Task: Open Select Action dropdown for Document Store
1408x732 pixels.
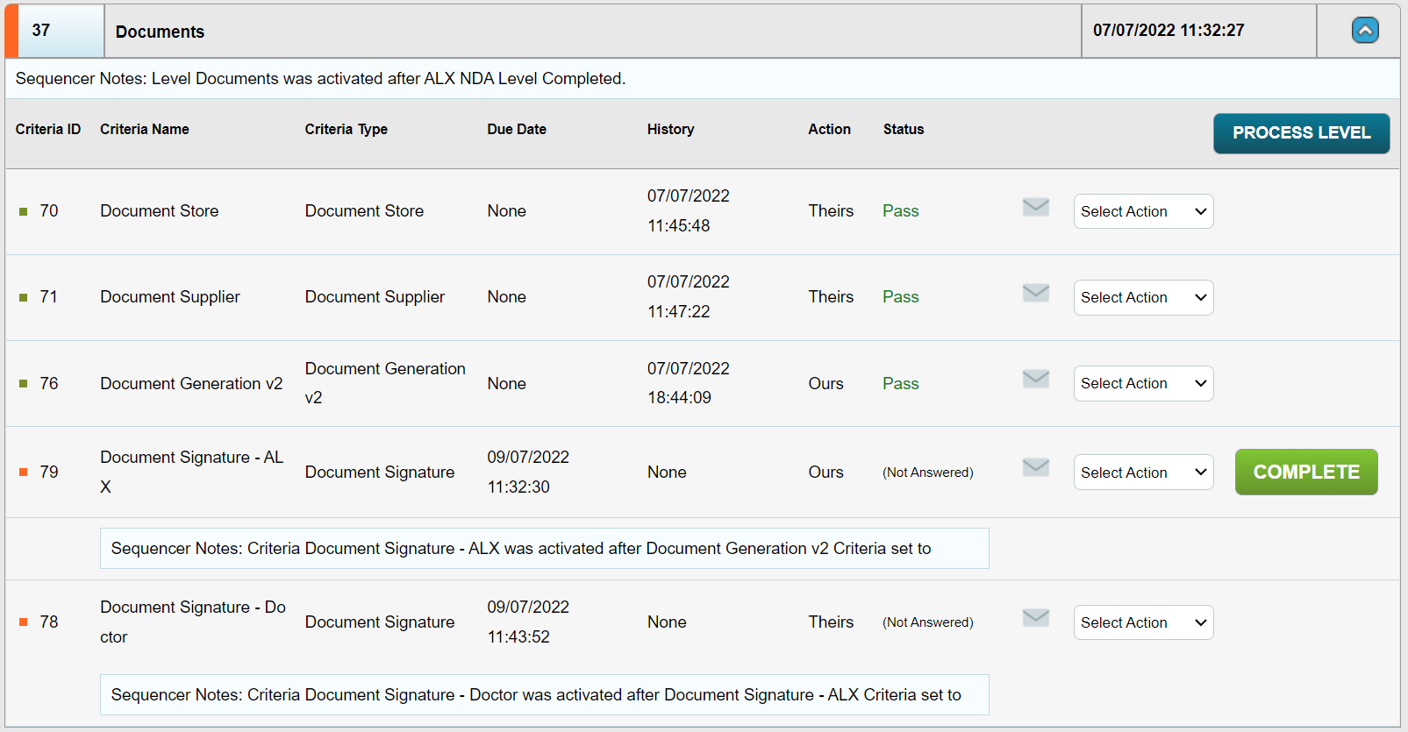Action: (1143, 211)
